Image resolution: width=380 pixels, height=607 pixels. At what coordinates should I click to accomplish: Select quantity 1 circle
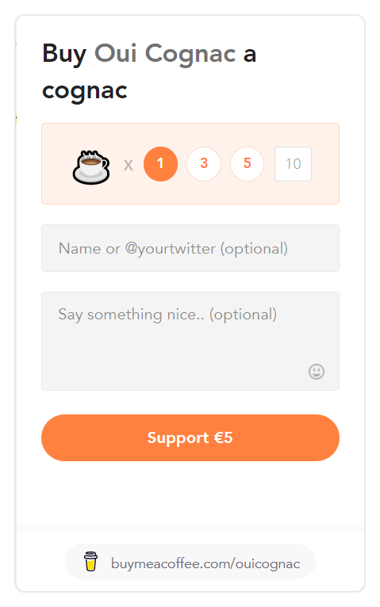pos(160,164)
